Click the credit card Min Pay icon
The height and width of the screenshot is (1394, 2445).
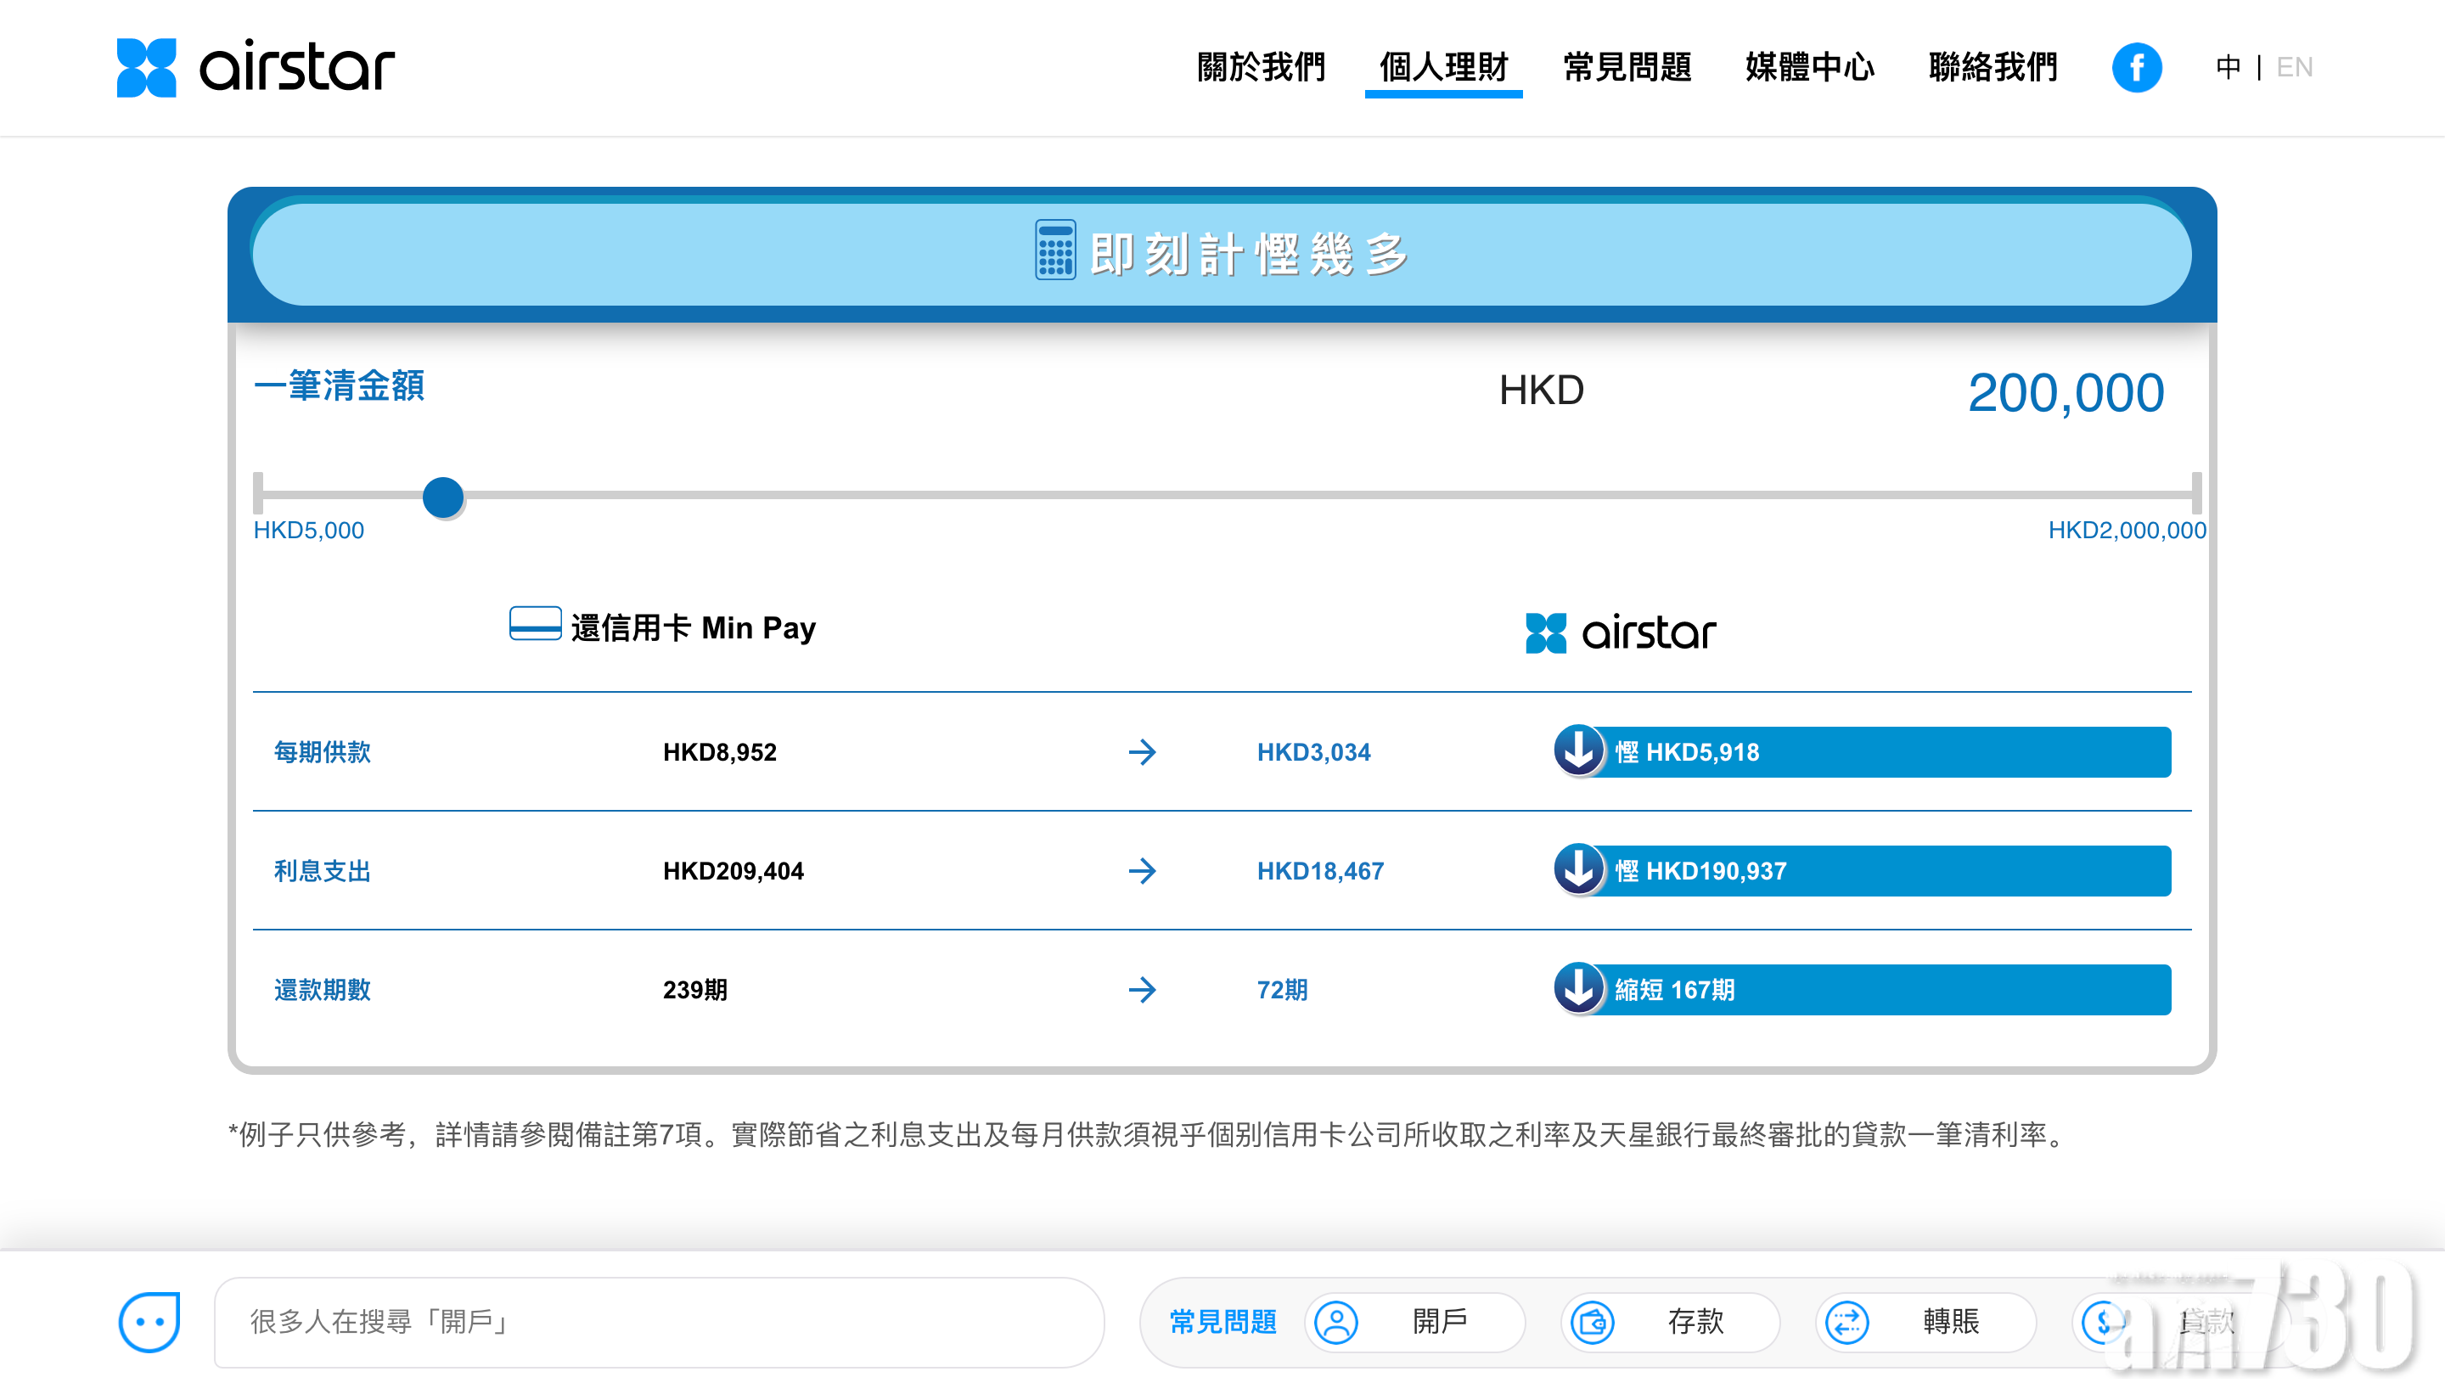(534, 624)
